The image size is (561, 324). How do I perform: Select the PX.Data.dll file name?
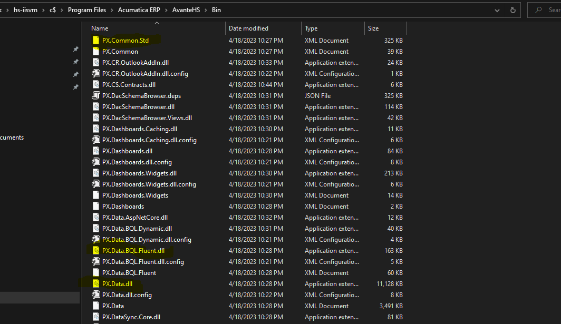[118, 284]
